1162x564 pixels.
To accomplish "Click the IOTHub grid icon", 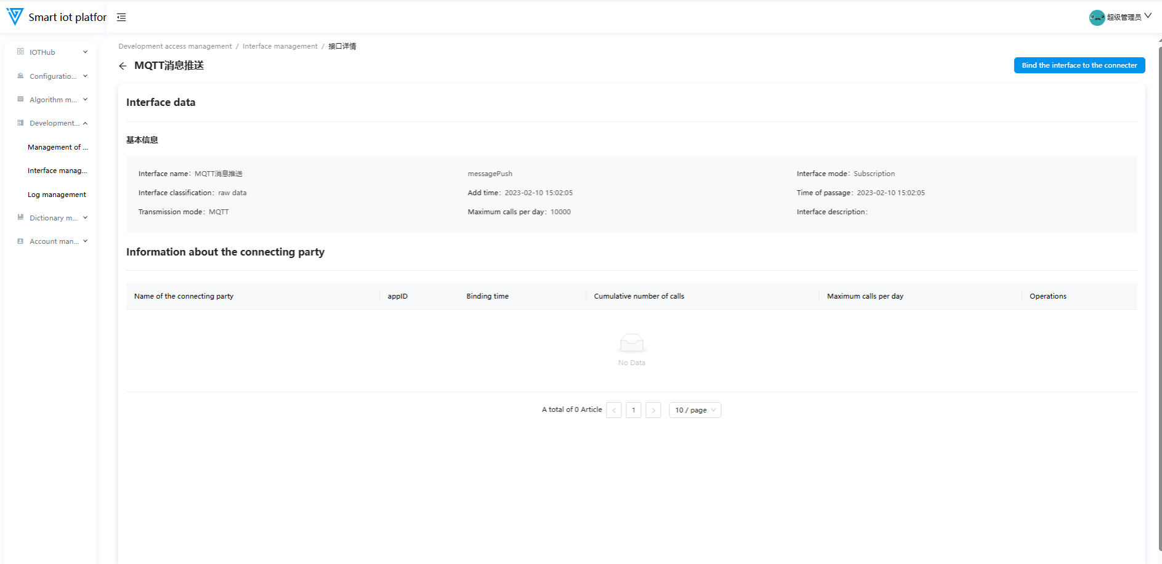I will 20,52.
